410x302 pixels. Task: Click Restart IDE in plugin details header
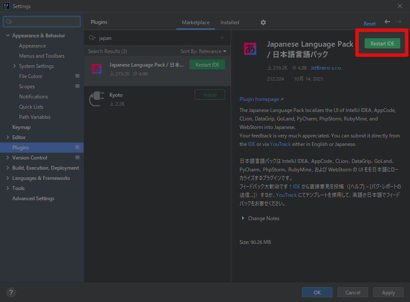[382, 43]
